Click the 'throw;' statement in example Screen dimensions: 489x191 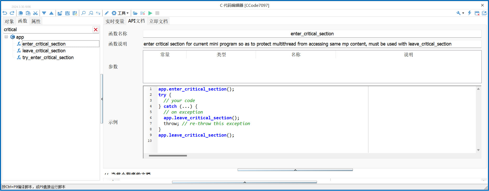171,124
